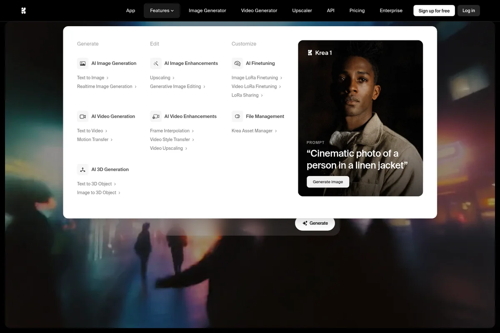Click the Krea 1 logo on the promo card
The height and width of the screenshot is (333, 500).
[310, 52]
